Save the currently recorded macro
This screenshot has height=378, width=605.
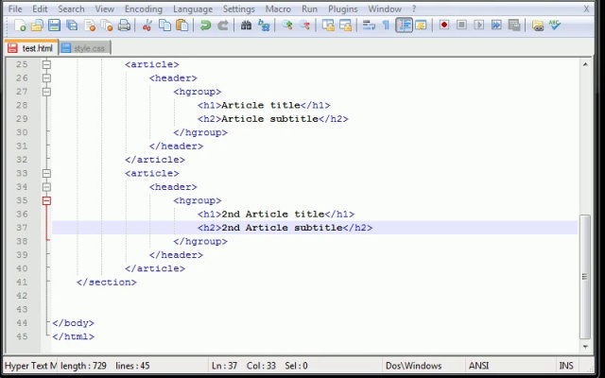pyautogui.click(x=514, y=26)
